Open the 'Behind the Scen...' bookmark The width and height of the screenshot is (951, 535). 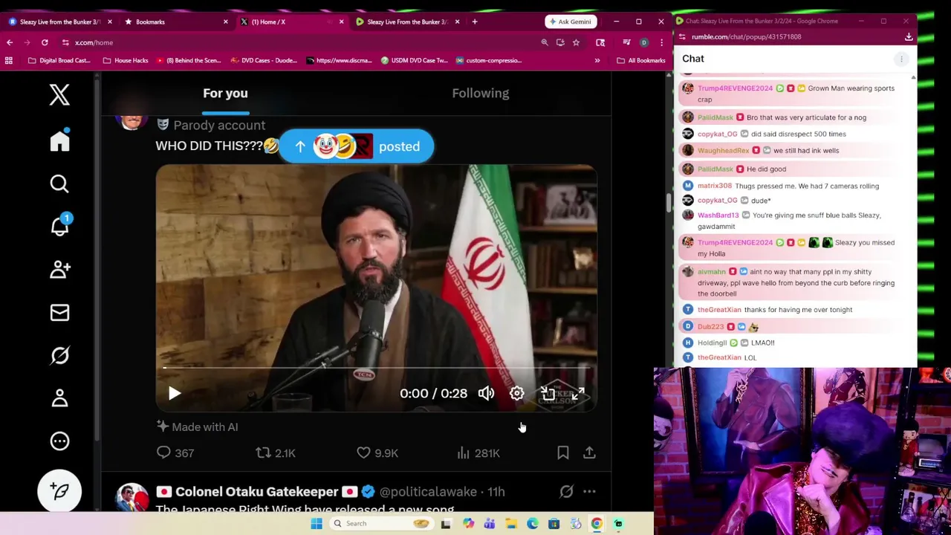pos(189,60)
